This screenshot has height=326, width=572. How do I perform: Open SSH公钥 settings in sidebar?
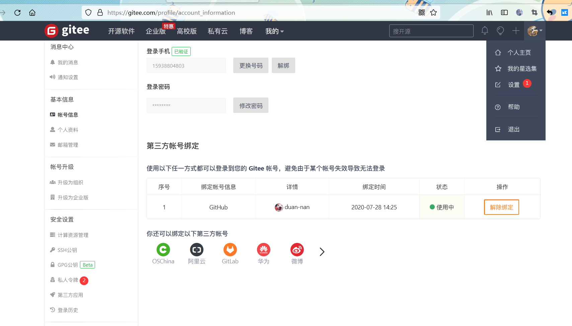(x=67, y=250)
